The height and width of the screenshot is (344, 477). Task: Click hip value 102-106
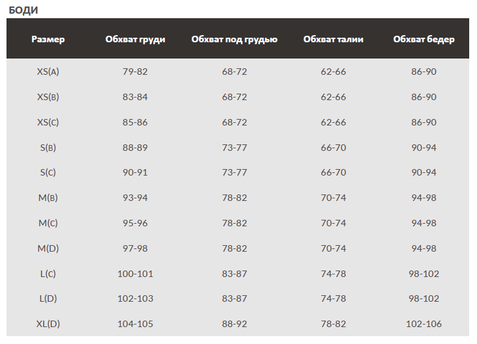(x=424, y=324)
